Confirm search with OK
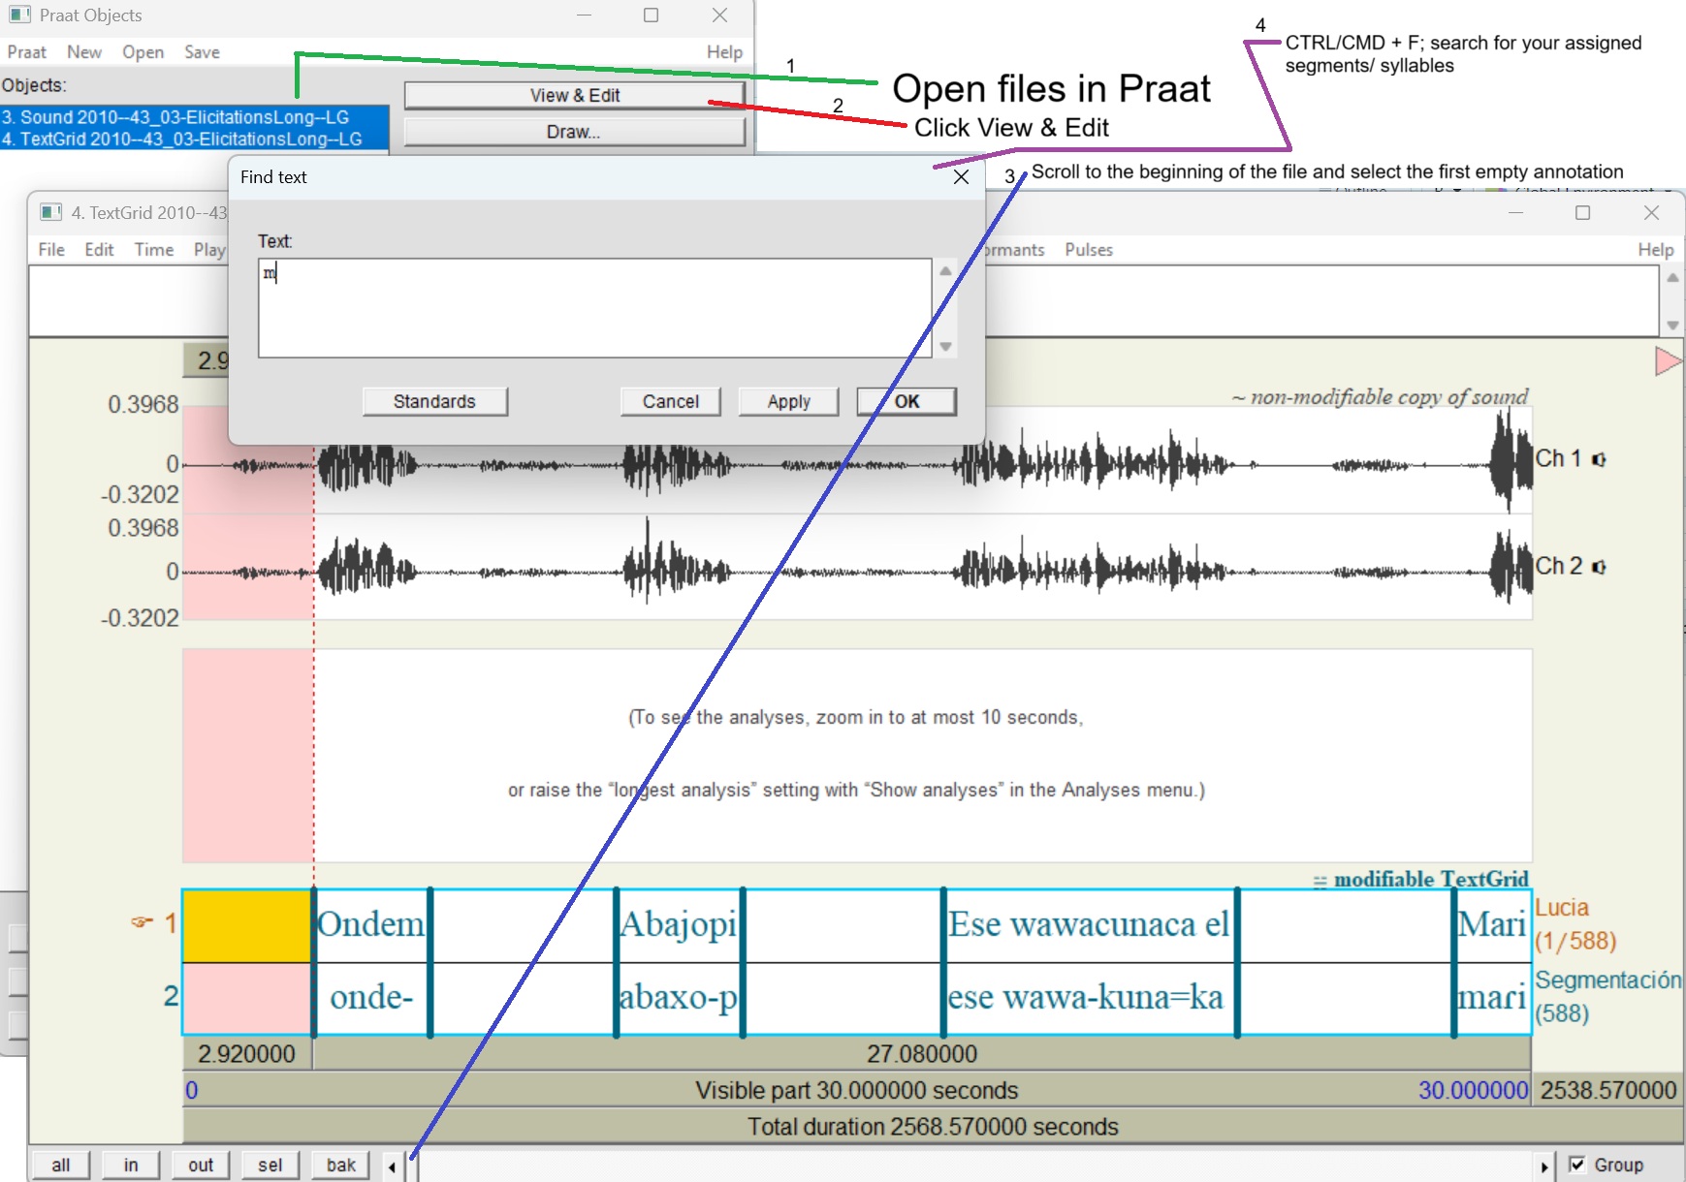The height and width of the screenshot is (1182, 1686). [906, 401]
